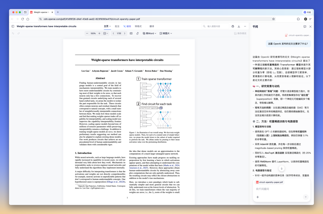
Task: Select the 翻译 tab
Action: point(152,26)
